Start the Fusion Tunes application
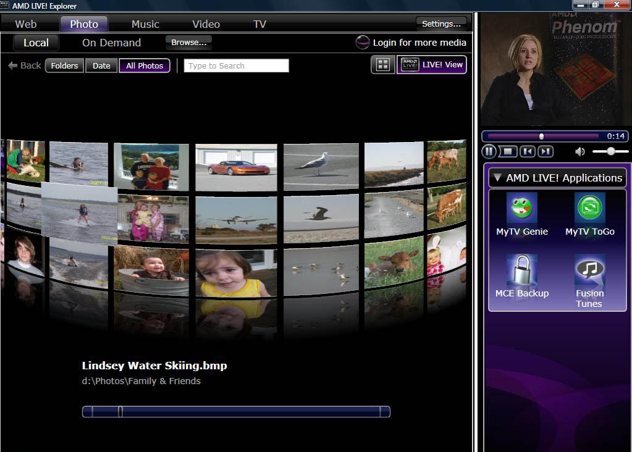 tap(589, 281)
